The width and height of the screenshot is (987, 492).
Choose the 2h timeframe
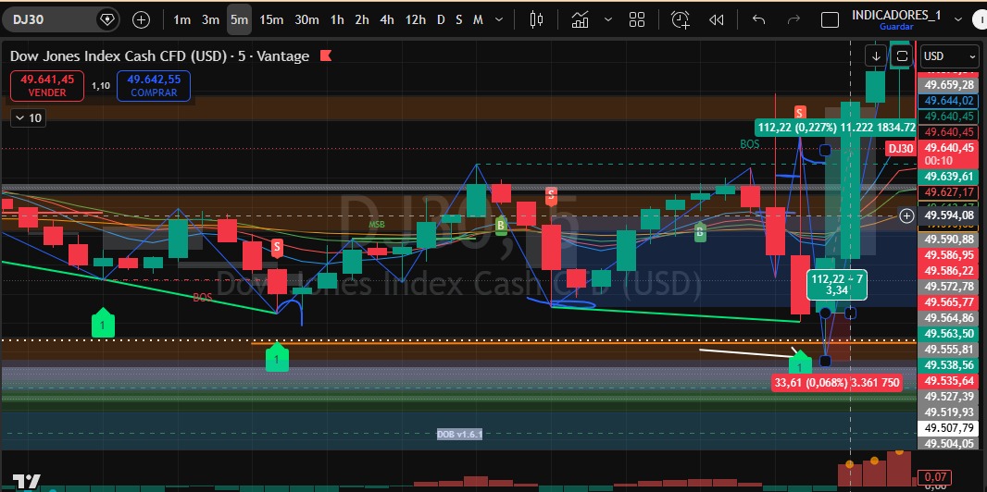361,20
